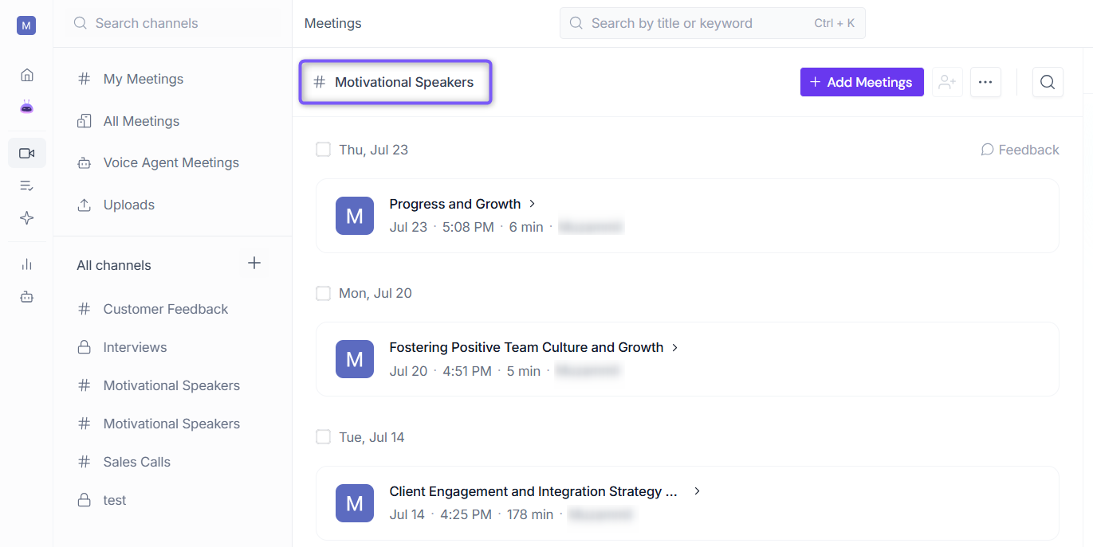This screenshot has width=1093, height=547.
Task: Select the video camera meetings icon
Action: coord(27,153)
